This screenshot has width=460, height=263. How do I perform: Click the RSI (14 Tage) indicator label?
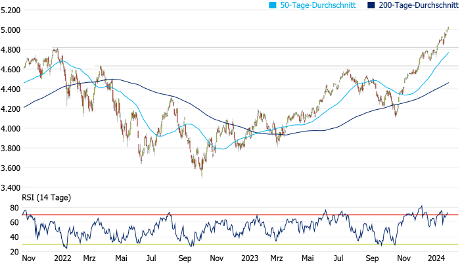[x=47, y=197]
